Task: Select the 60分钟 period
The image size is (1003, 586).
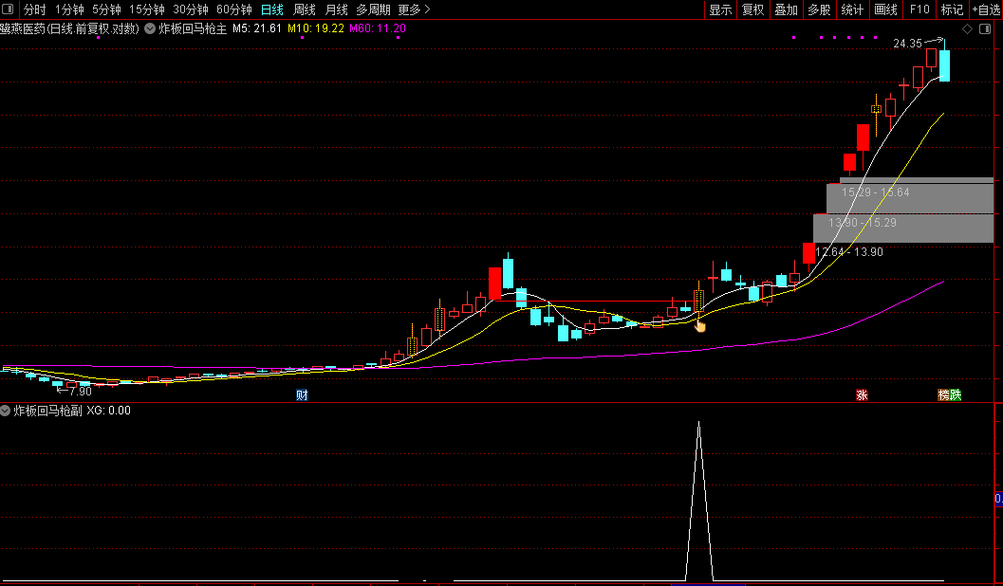Action: click(x=234, y=9)
